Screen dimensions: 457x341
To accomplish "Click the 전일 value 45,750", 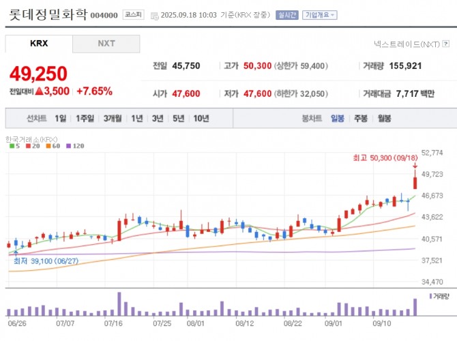I will coord(186,66).
